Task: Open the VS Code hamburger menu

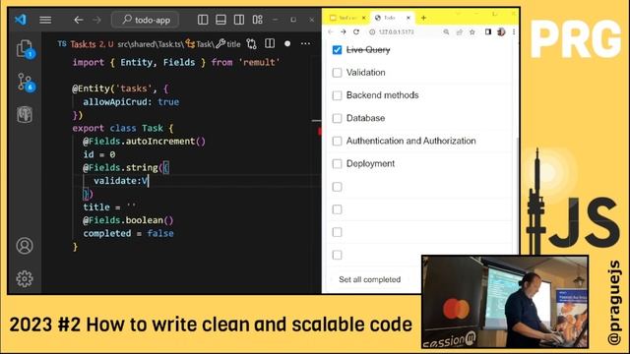Action: click(x=45, y=20)
